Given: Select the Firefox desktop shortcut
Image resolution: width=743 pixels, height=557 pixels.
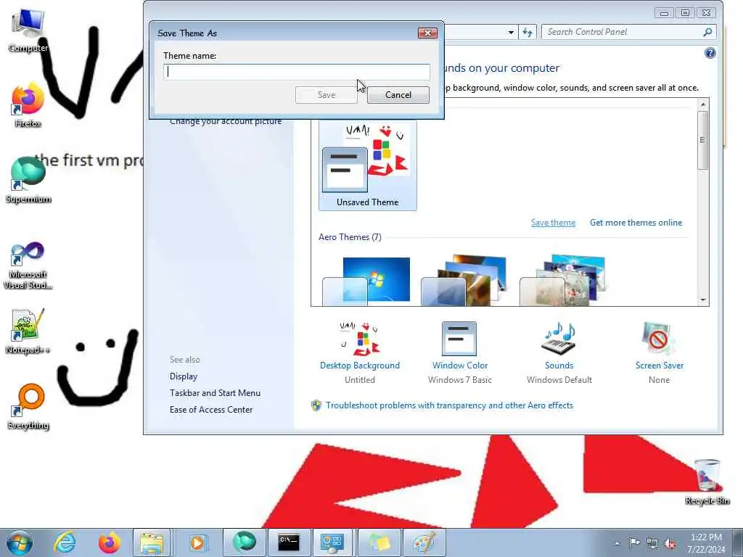Looking at the screenshot, I should (28, 105).
